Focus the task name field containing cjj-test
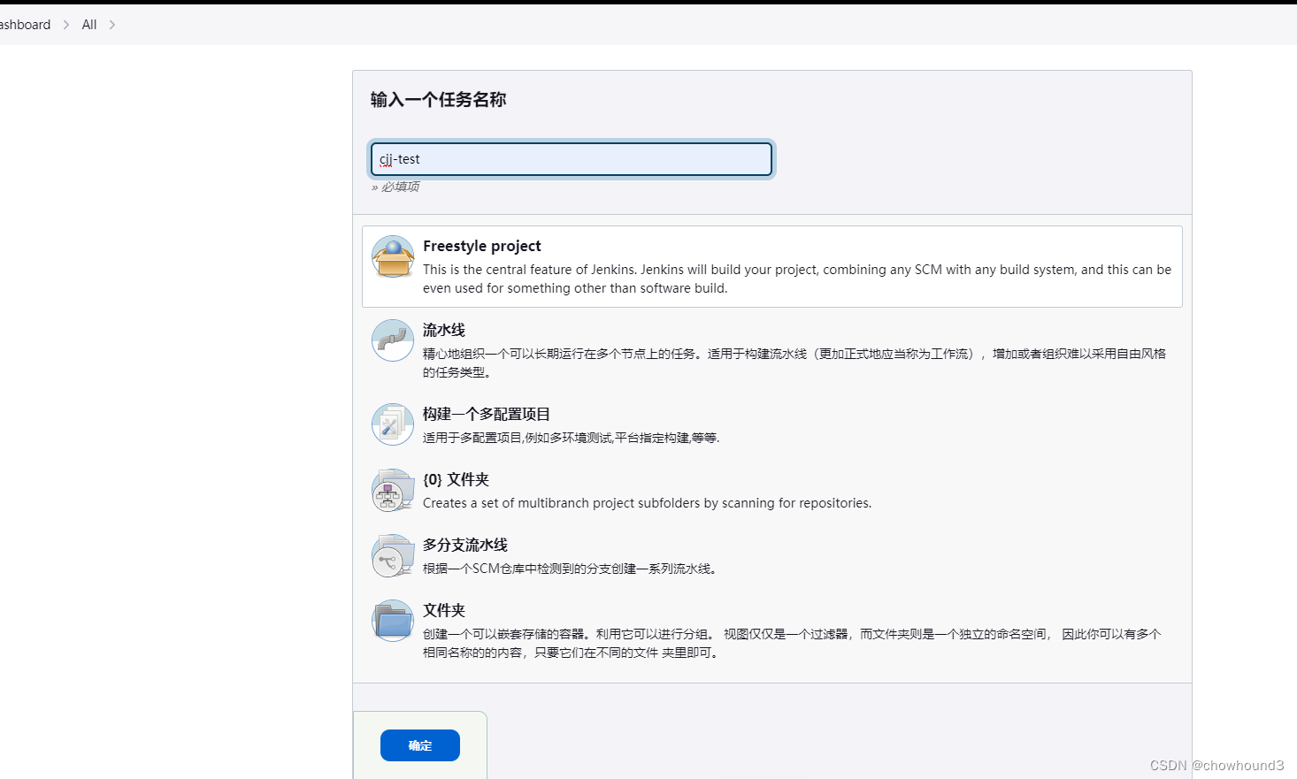 [572, 159]
